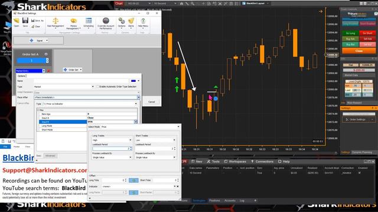Clear the offset Indicator with X icon
The image size is (378, 212).
(x=178, y=186)
